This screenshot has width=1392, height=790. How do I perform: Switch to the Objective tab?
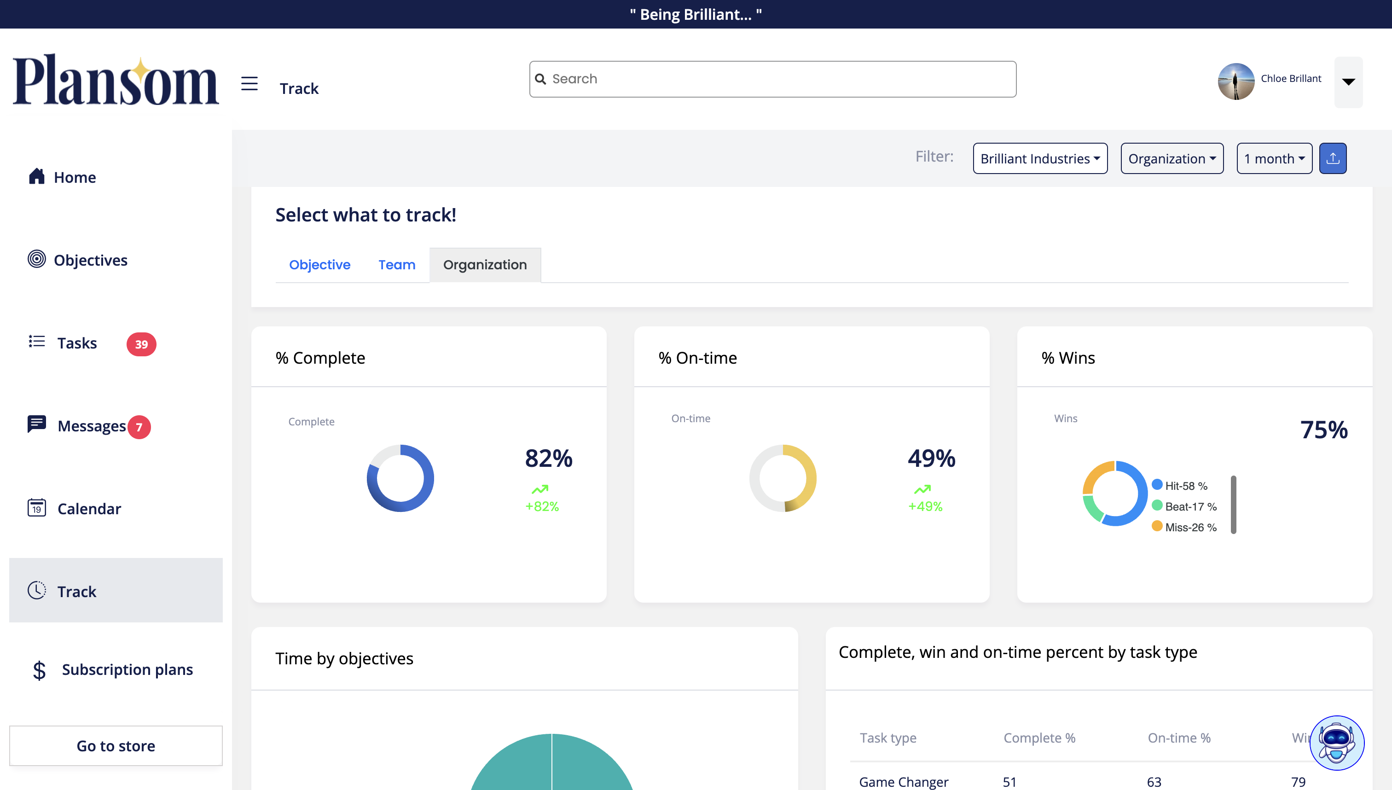[x=319, y=265]
